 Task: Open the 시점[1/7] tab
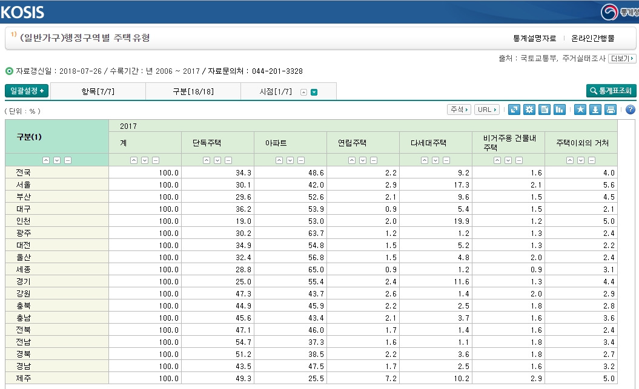coord(276,91)
